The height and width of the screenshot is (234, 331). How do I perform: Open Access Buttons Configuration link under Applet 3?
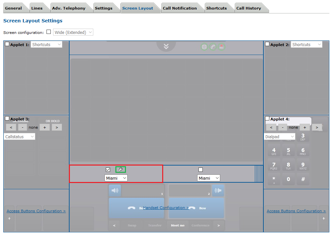click(36, 211)
